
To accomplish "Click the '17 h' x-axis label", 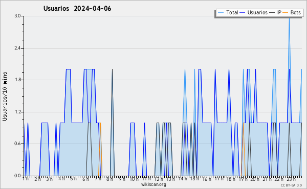I will click(x=219, y=179).
